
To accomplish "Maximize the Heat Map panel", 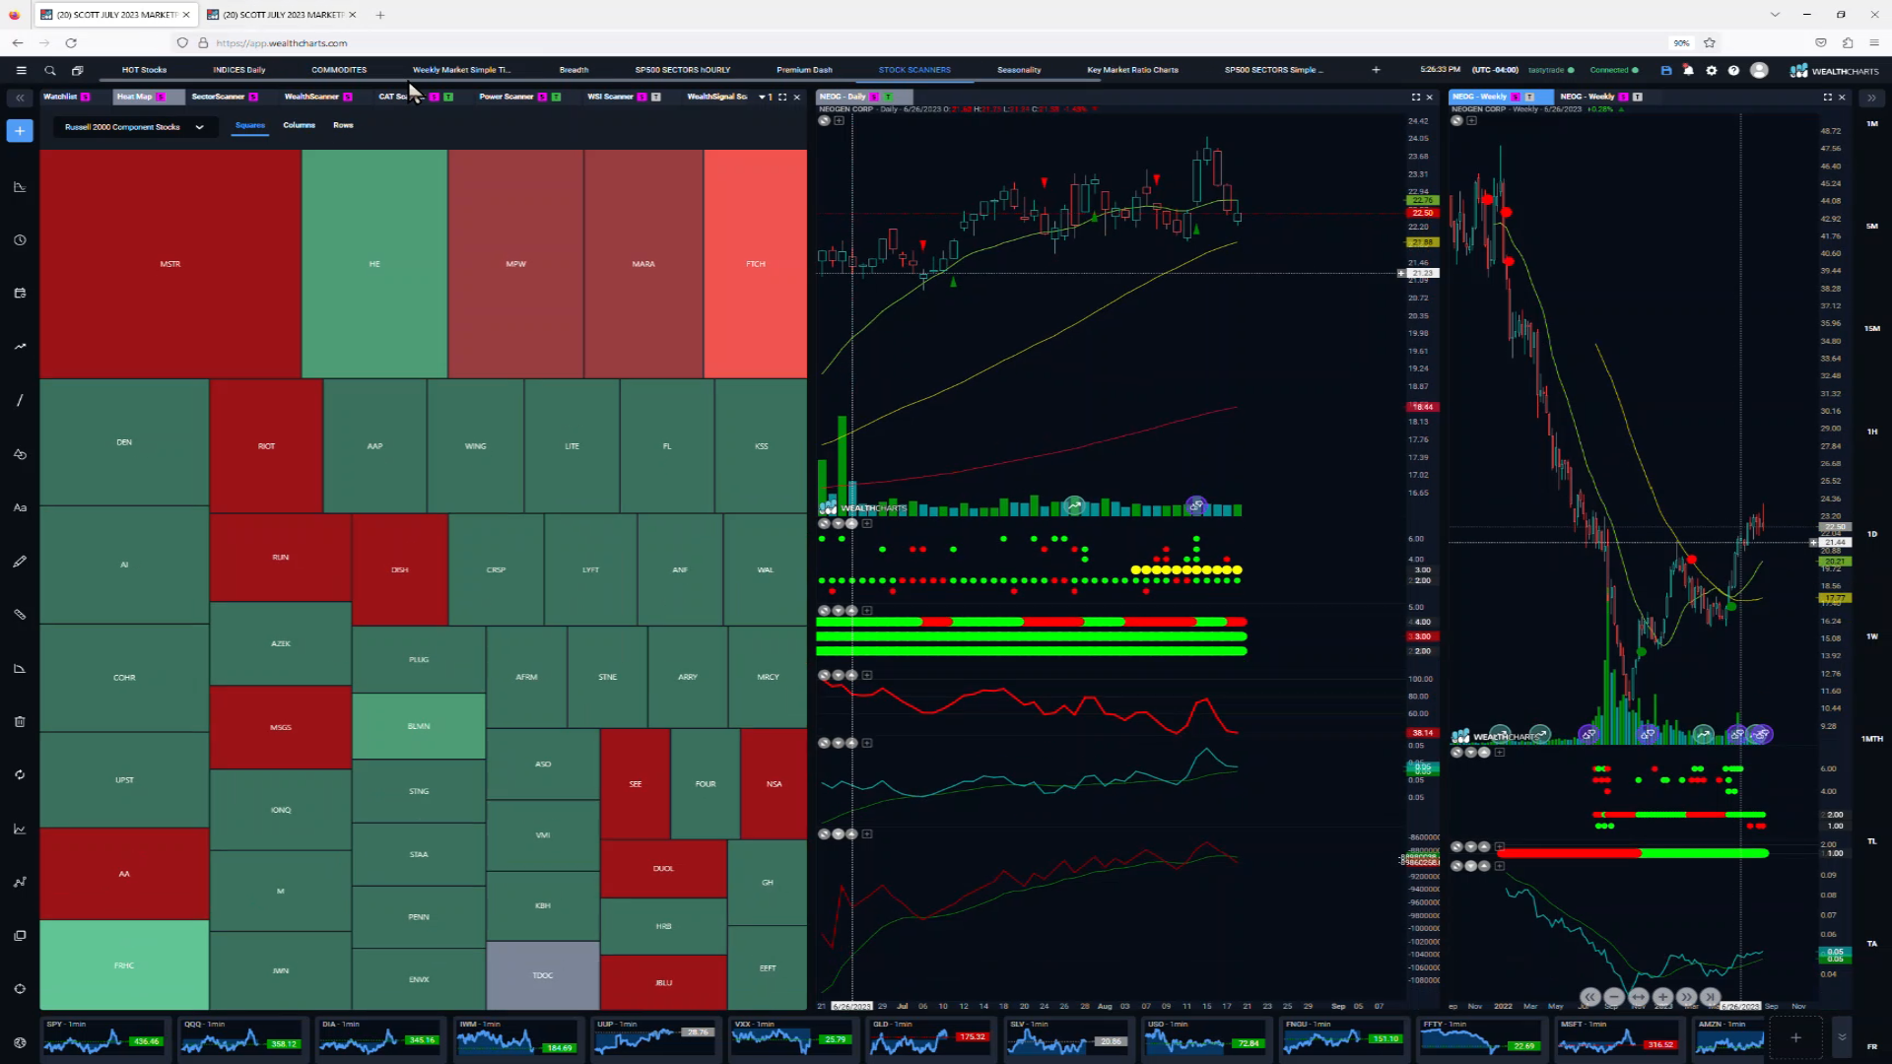I will pyautogui.click(x=782, y=97).
